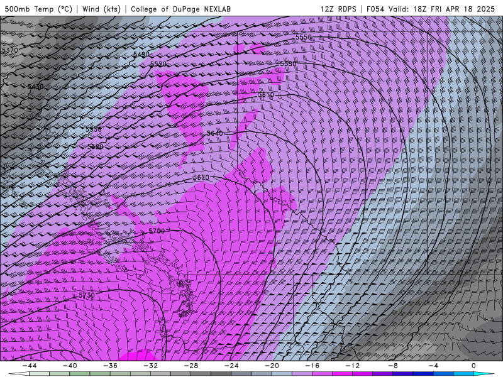Screen dimensions: 503x377
Task: Click the cyan arrow end of the color bar
Action: coord(484,374)
